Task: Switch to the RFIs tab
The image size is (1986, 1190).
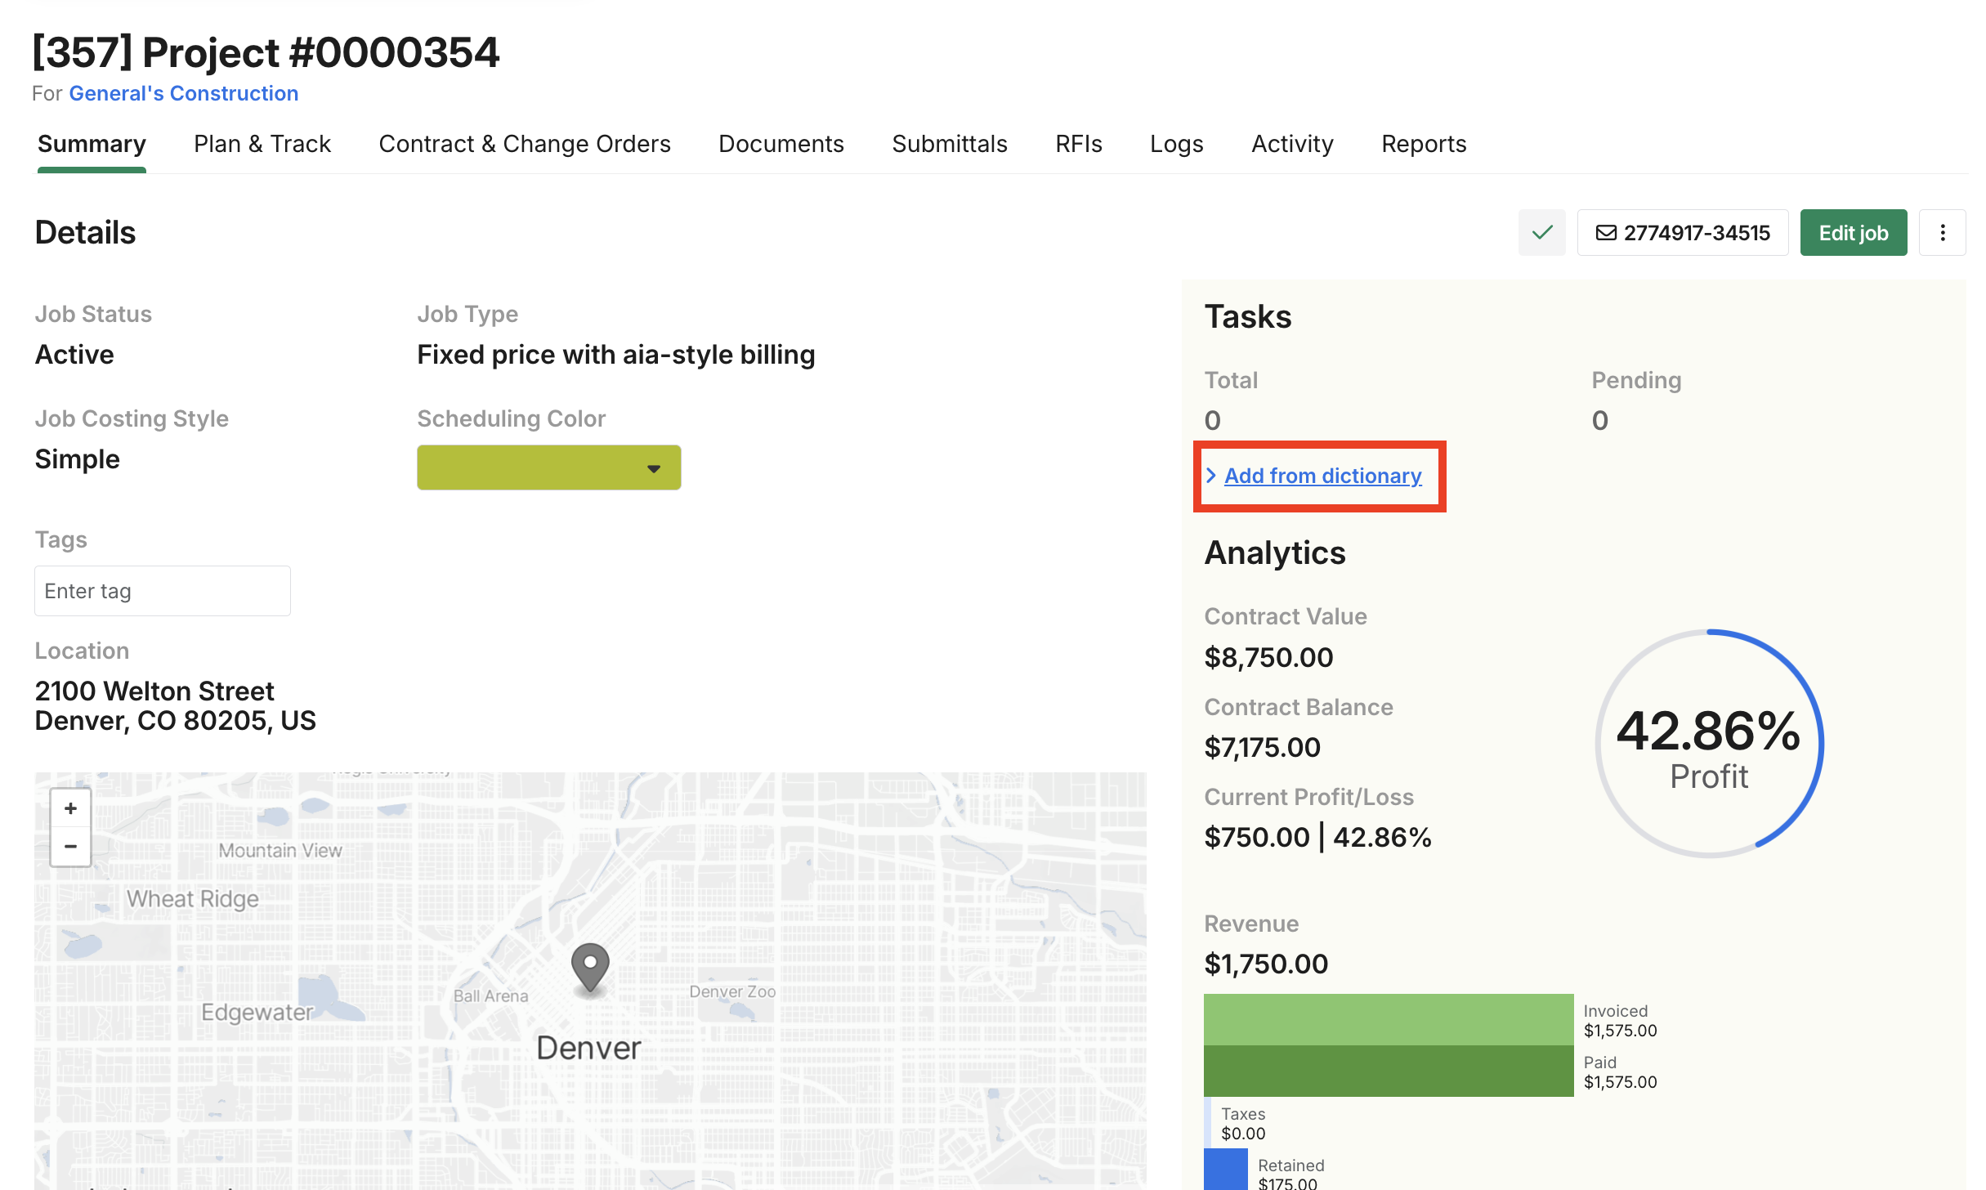Action: pyautogui.click(x=1078, y=144)
